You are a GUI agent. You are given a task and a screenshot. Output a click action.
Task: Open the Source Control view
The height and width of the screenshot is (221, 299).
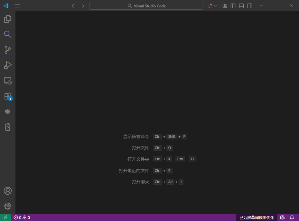(7, 50)
